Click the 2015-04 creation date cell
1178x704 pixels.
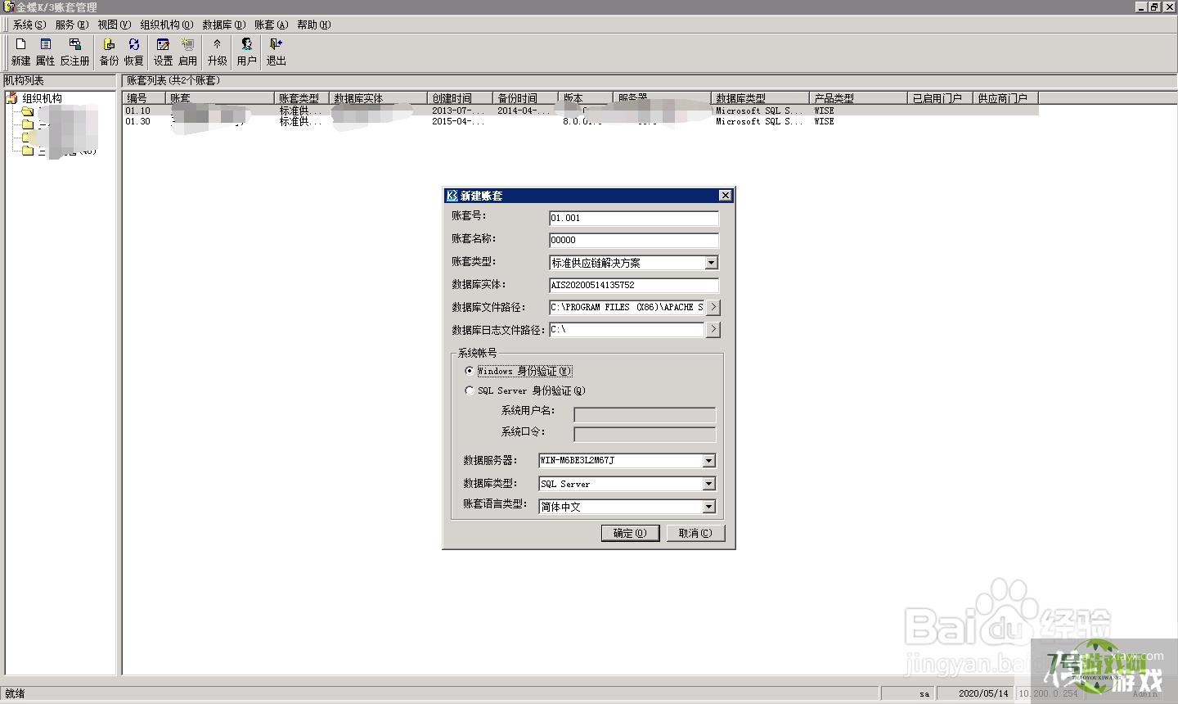point(458,121)
